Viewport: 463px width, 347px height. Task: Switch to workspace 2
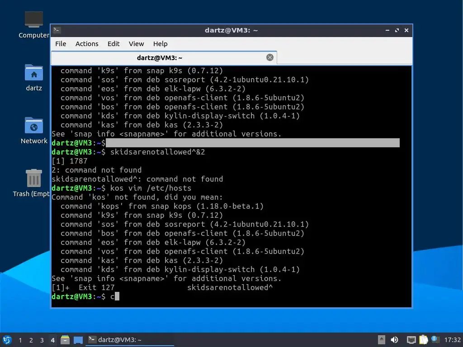(x=31, y=340)
